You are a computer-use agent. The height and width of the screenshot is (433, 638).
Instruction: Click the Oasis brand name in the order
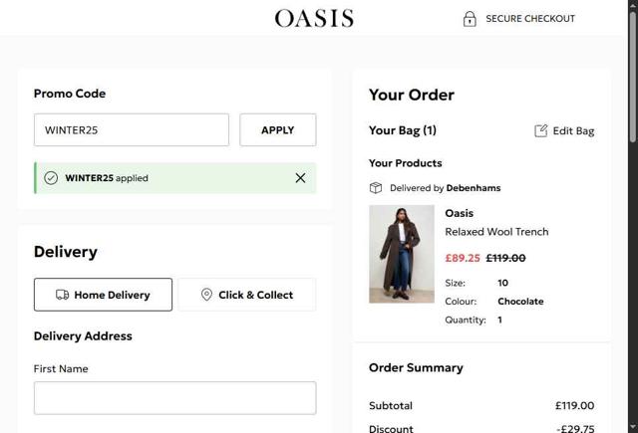[459, 213]
